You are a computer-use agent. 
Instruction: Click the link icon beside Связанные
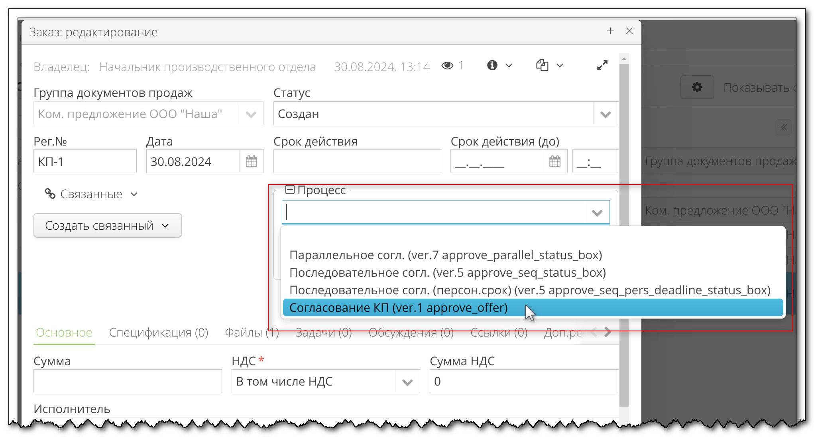[x=49, y=194]
